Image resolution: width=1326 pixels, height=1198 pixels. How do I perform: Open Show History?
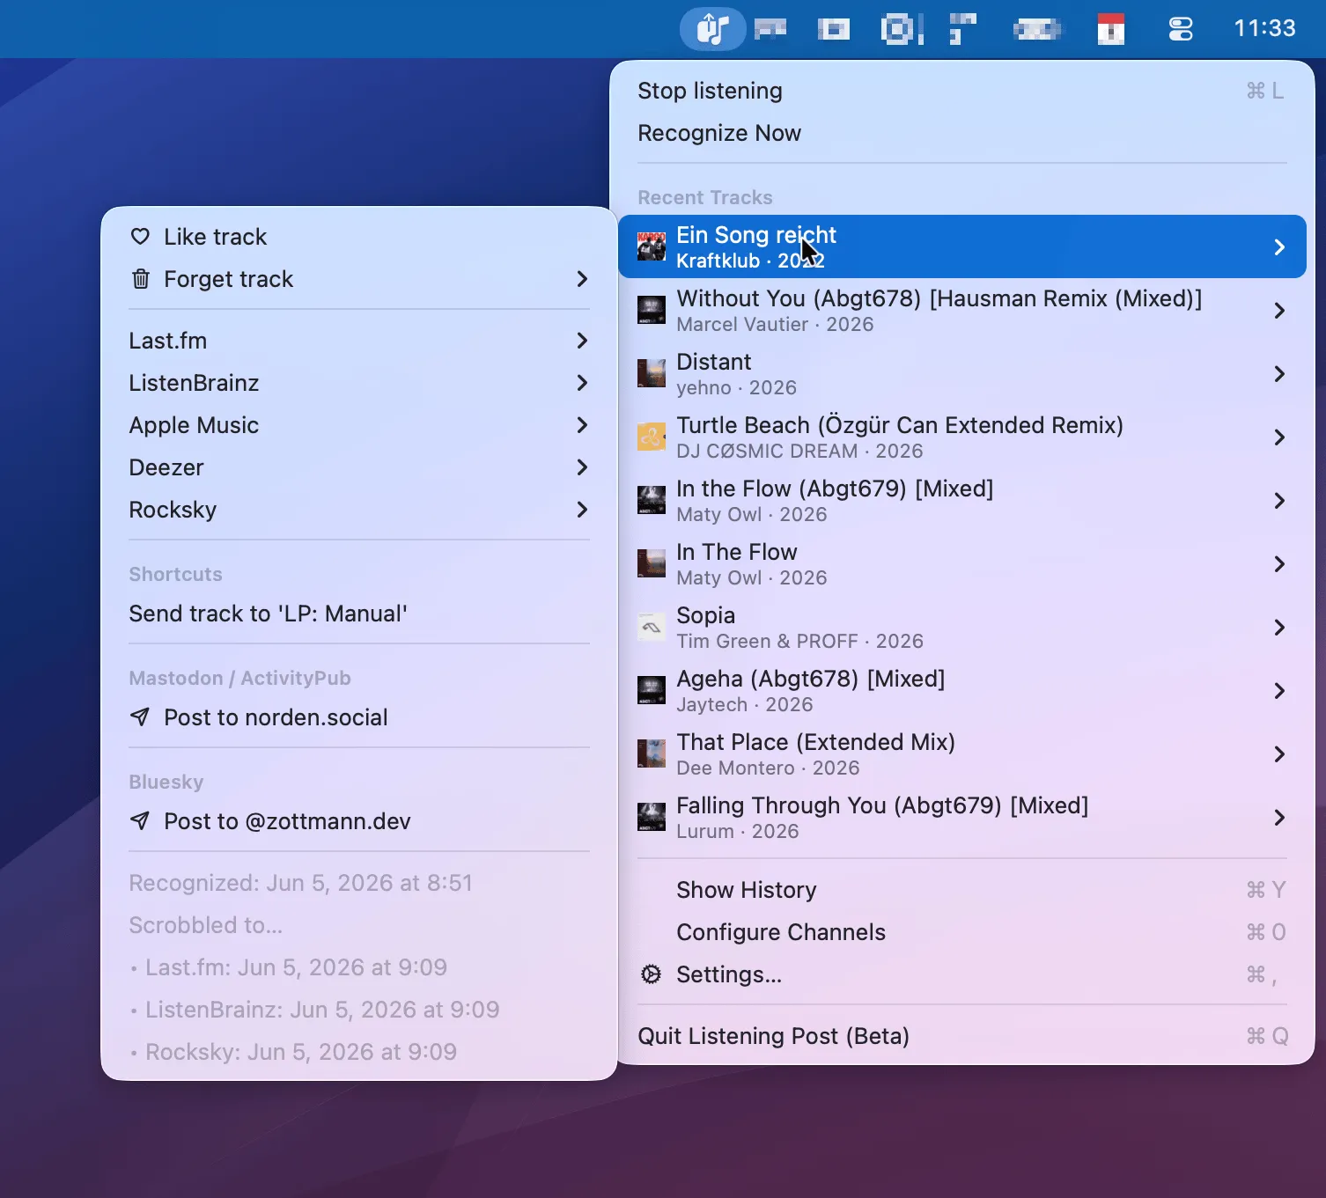pos(962,890)
